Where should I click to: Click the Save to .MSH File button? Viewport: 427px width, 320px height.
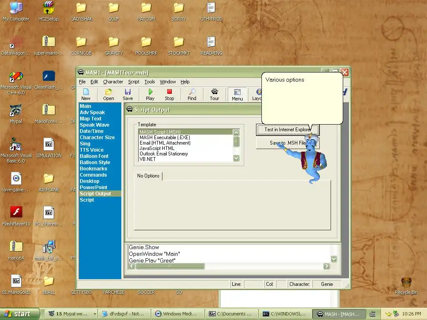point(287,143)
